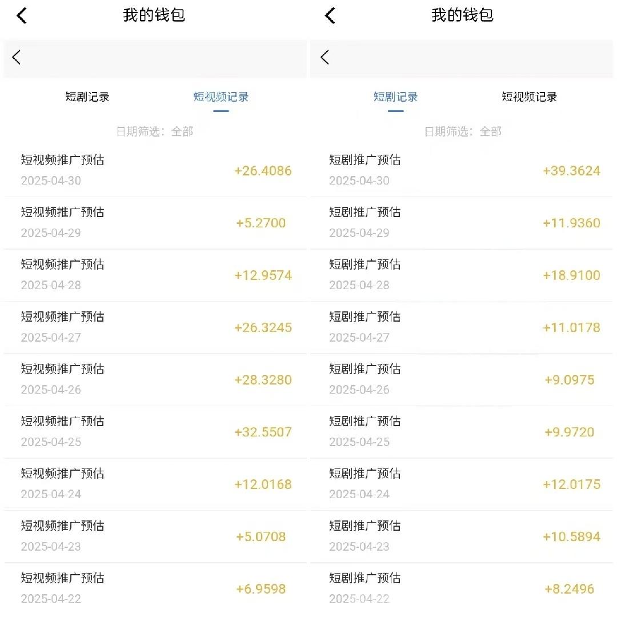
Task: Select the +32.5507 short video earnings amount
Action: (x=263, y=432)
